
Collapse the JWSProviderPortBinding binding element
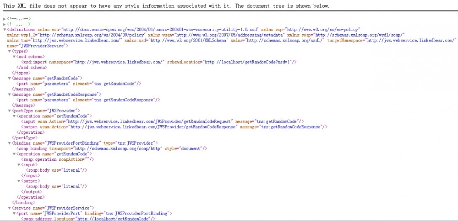(x=9, y=143)
